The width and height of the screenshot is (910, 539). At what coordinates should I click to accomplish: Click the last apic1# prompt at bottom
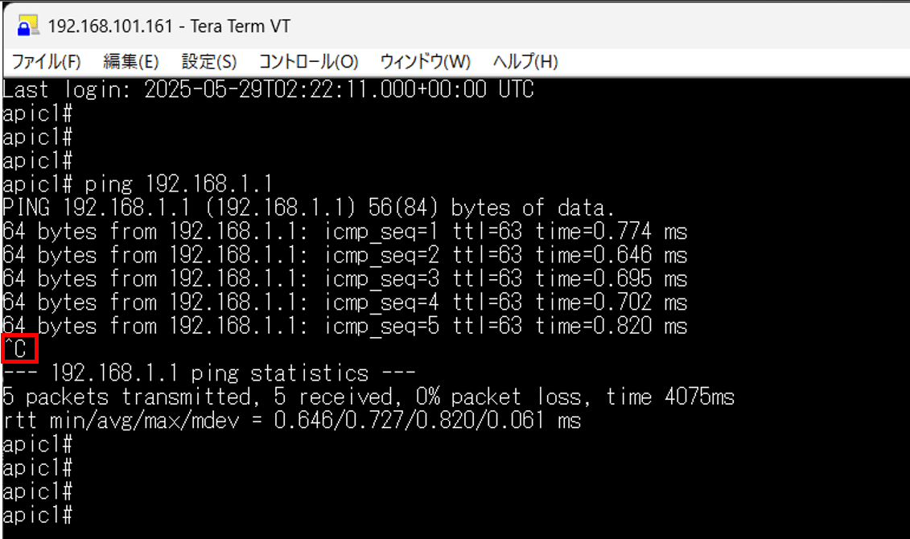tap(37, 515)
